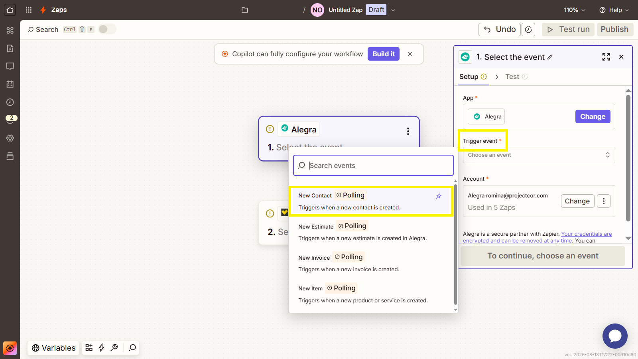Click Change next to Alegra app
638x359 pixels.
pyautogui.click(x=593, y=116)
